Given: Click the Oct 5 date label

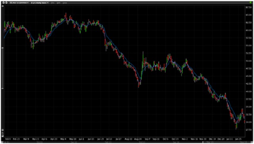Looking at the screenshot, I should [x=166, y=139].
